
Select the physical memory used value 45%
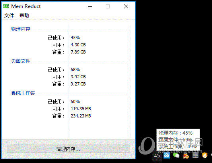(x=75, y=38)
